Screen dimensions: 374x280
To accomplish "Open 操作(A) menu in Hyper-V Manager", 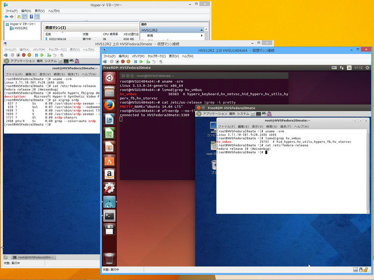I will coord(26,11).
